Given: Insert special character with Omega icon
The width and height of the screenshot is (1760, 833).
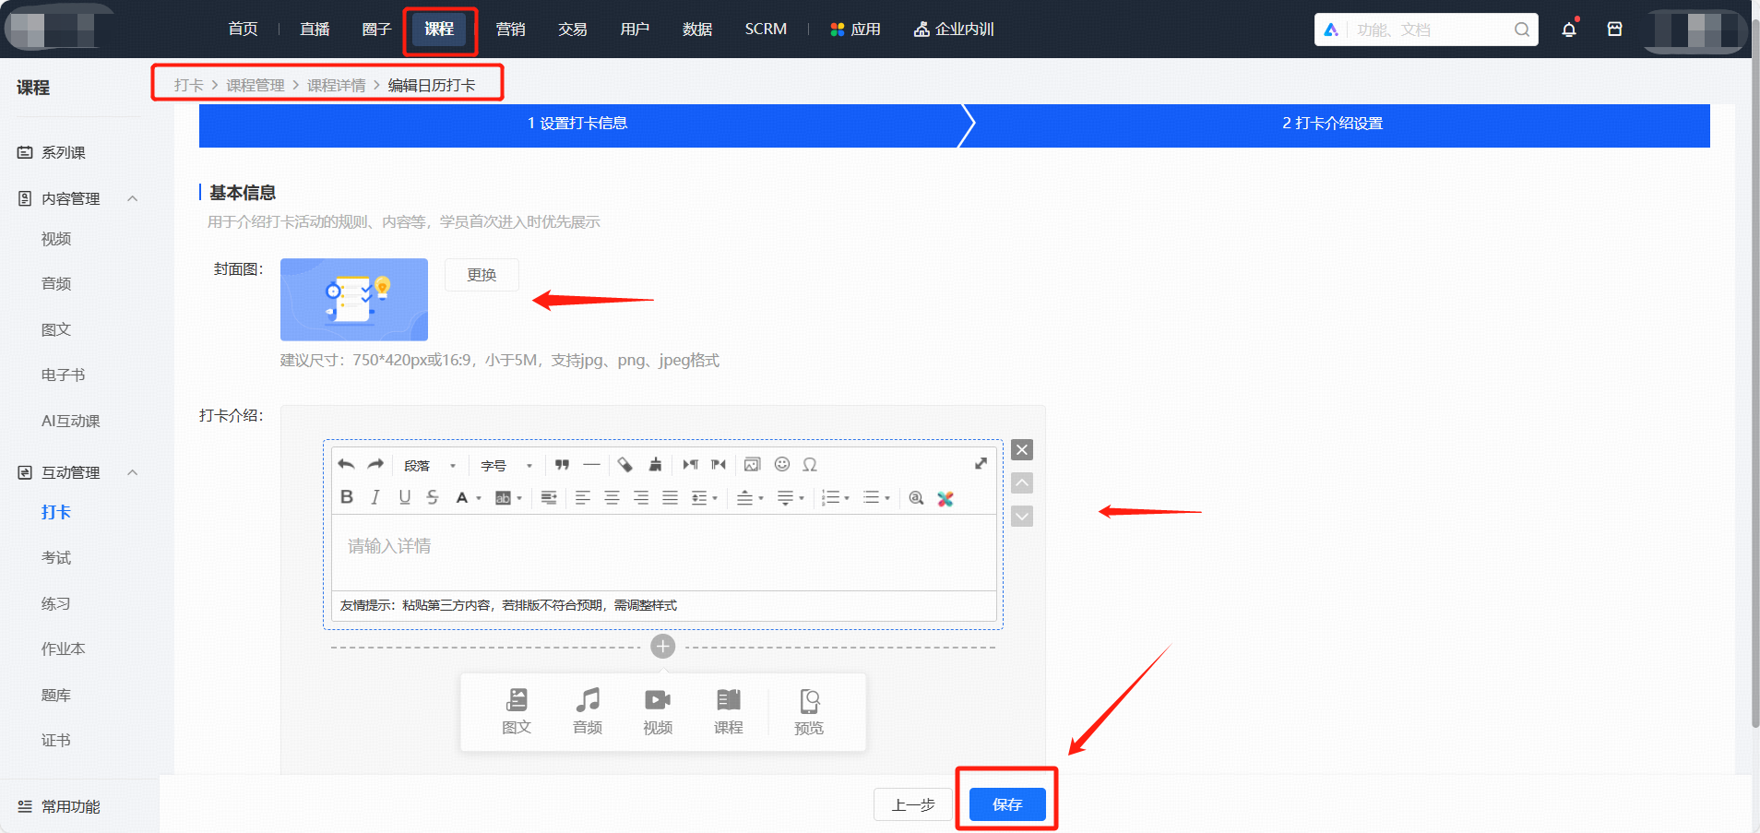Looking at the screenshot, I should pyautogui.click(x=810, y=464).
